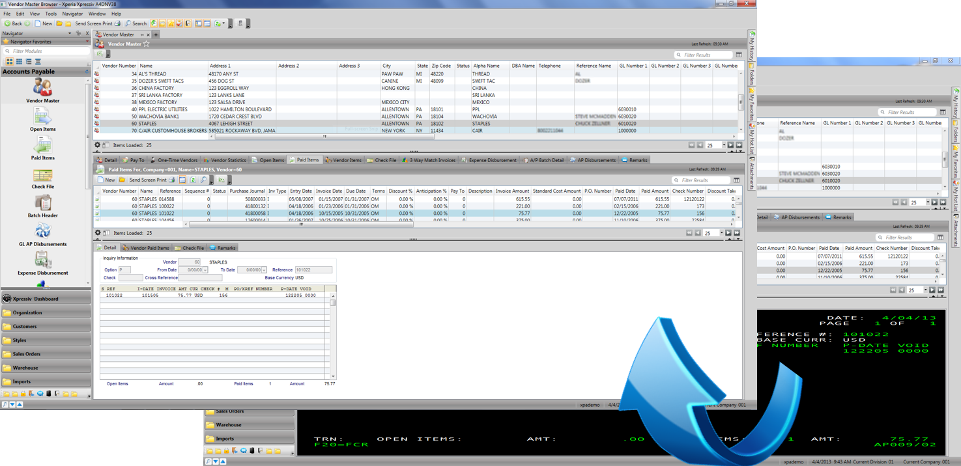Click the New button in Paid Items toolbar

[x=106, y=180]
